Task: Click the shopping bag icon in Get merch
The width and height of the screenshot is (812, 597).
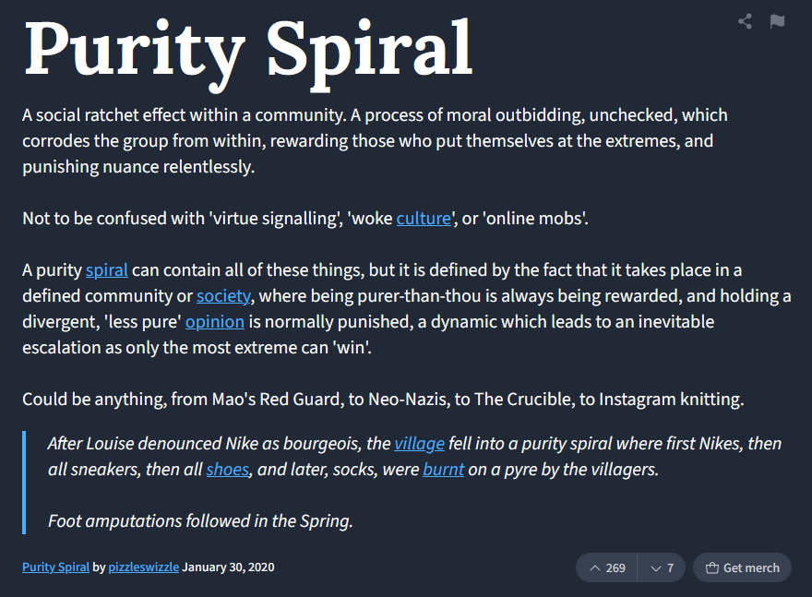Action: tap(712, 568)
